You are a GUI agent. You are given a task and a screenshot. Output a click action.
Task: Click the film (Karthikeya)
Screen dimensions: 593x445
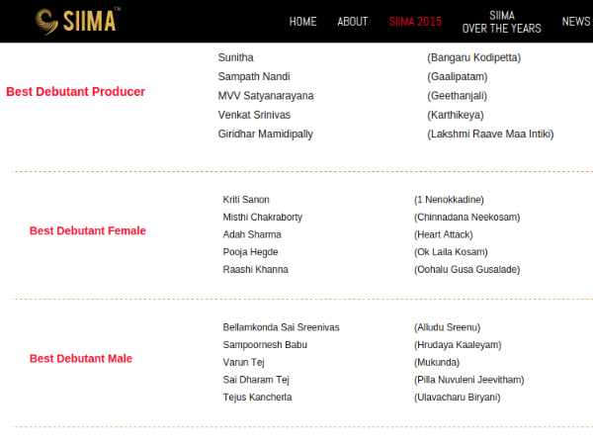(x=456, y=115)
